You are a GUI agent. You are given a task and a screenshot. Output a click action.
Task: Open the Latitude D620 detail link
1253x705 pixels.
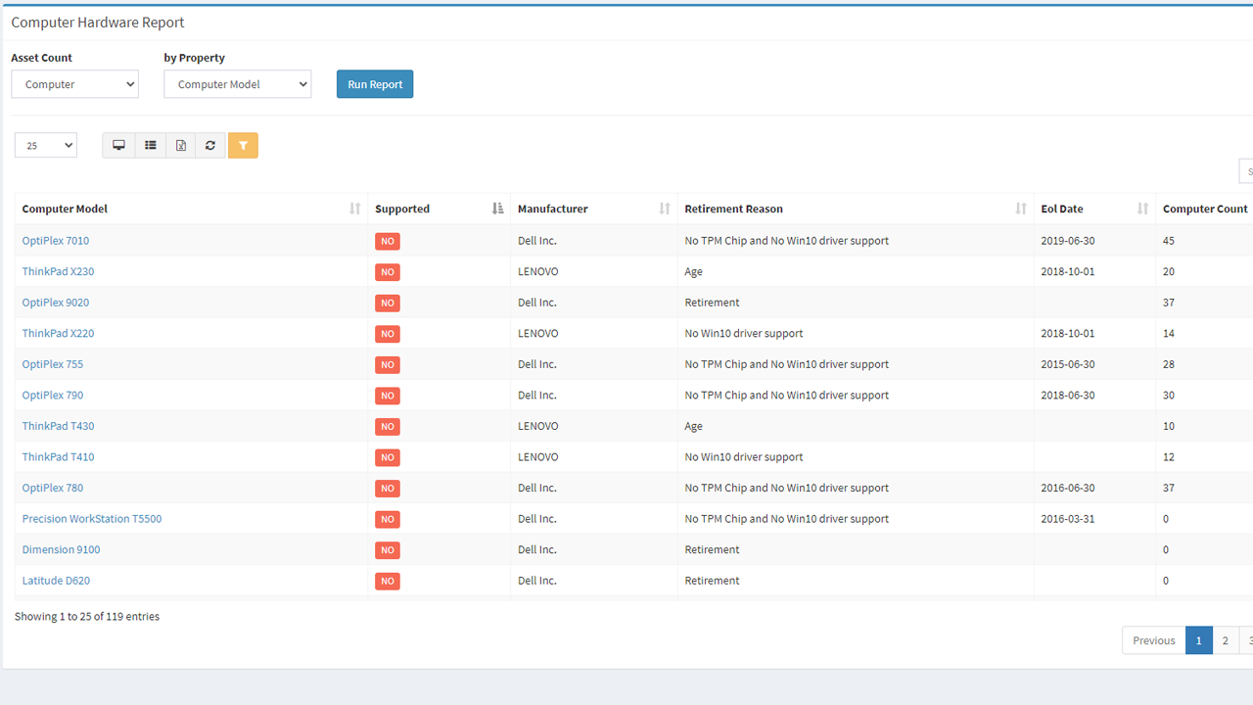pos(56,580)
